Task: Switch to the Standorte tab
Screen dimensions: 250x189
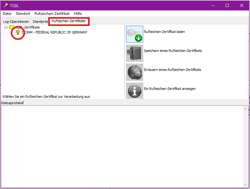Action: pyautogui.click(x=40, y=22)
